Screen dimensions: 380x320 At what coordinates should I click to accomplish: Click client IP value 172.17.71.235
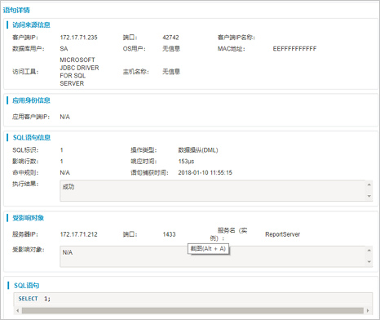tap(78, 38)
